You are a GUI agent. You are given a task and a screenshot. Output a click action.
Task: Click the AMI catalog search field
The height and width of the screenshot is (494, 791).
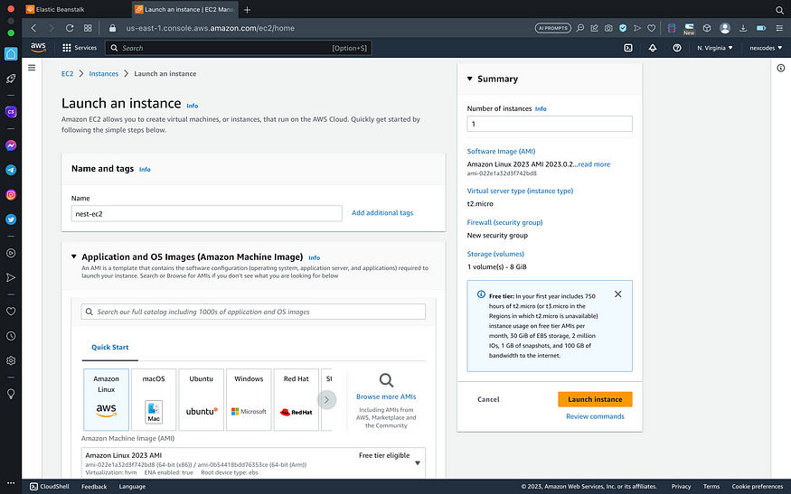coord(253,312)
